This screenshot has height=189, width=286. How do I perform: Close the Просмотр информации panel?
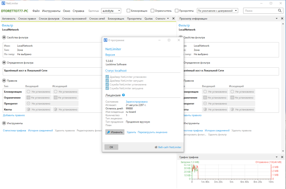(x=282, y=19)
